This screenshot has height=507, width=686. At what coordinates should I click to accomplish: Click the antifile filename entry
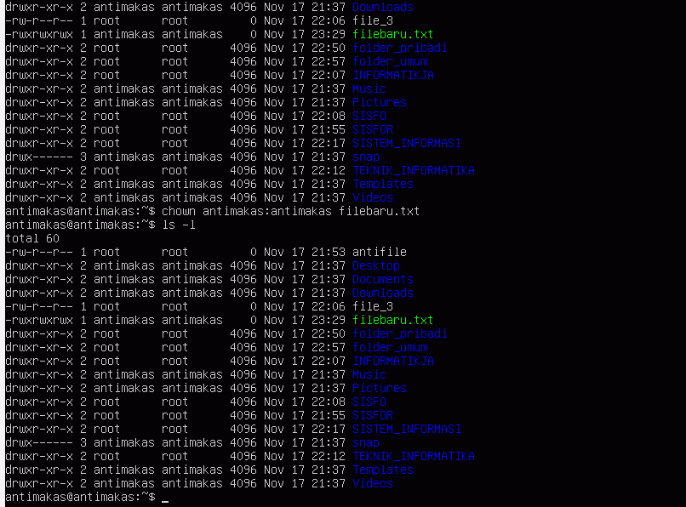[x=380, y=252]
